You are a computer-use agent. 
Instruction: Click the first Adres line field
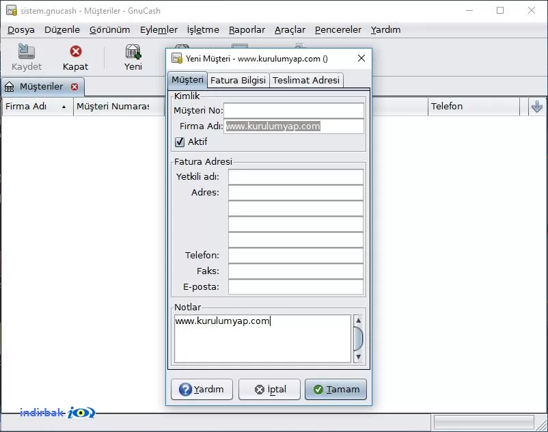[296, 193]
